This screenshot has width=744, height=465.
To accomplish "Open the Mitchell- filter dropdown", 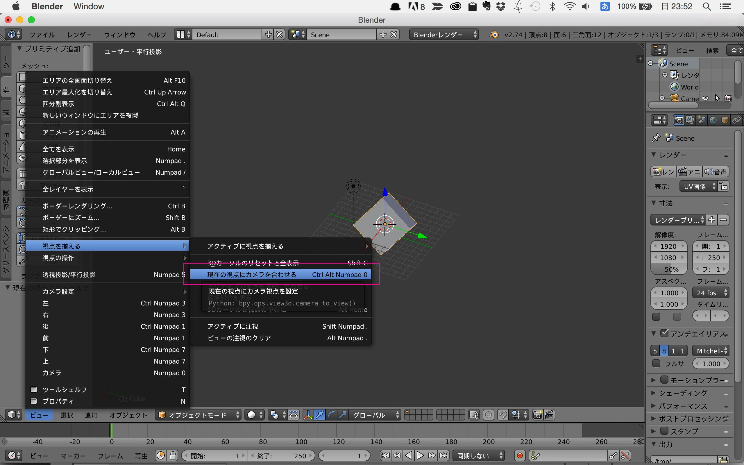I will (711, 350).
